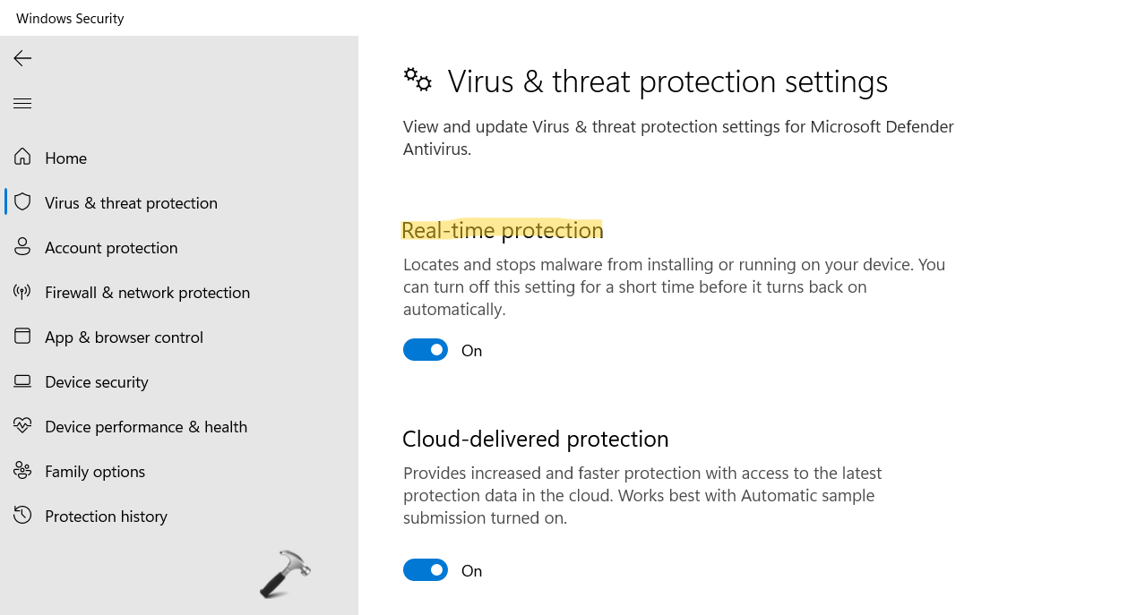1145x615 pixels.
Task: Click the App & browser control window icon
Action: point(22,337)
